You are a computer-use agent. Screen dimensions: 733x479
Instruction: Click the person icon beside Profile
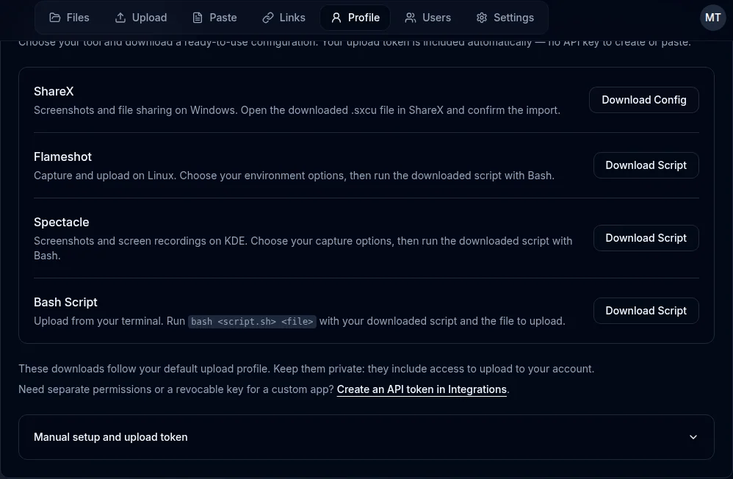point(336,18)
